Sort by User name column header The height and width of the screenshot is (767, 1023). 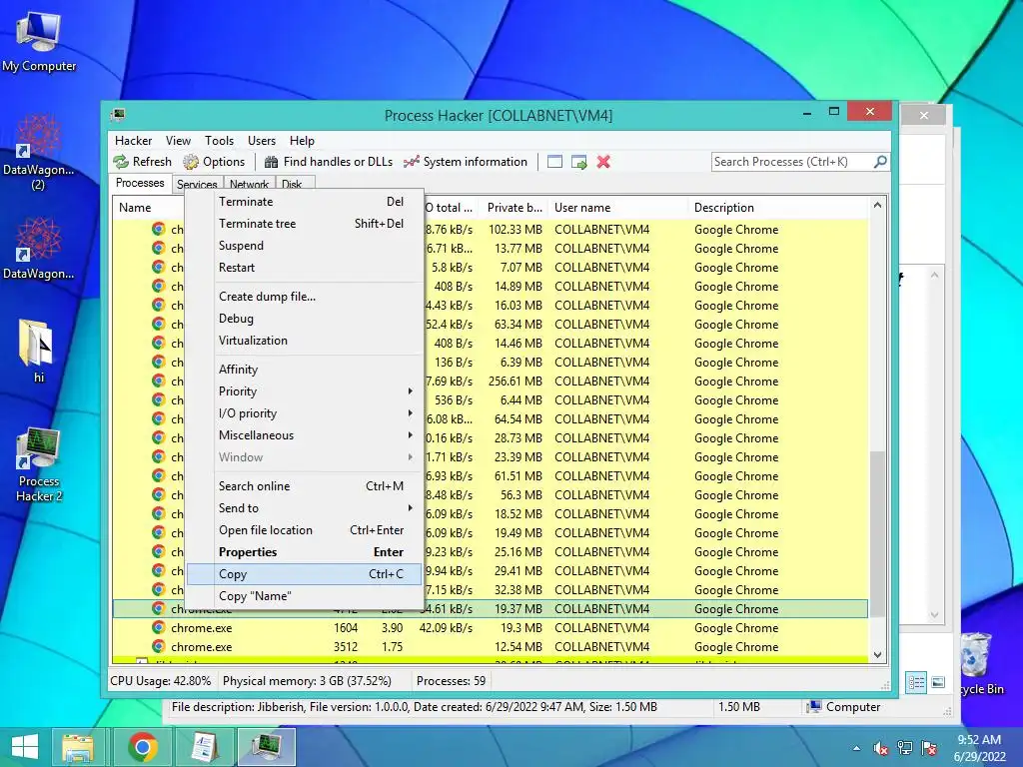click(617, 208)
